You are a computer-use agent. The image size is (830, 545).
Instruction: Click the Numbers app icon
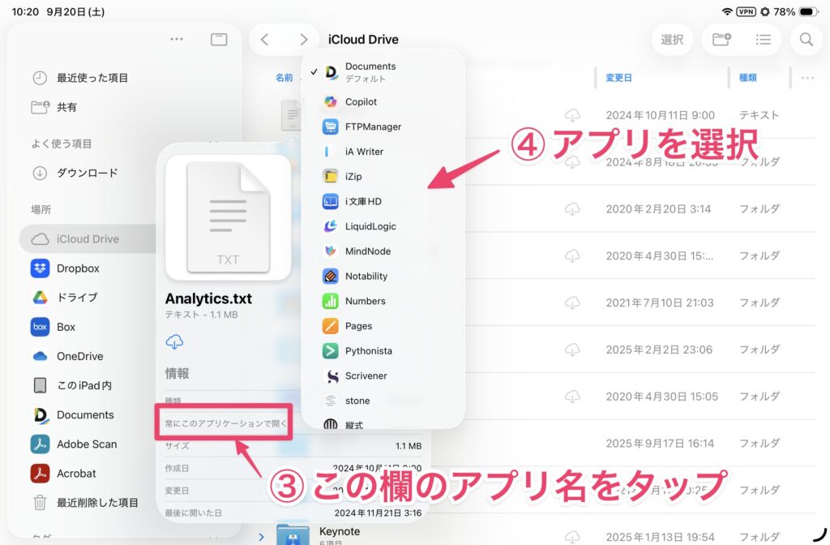[x=331, y=301]
